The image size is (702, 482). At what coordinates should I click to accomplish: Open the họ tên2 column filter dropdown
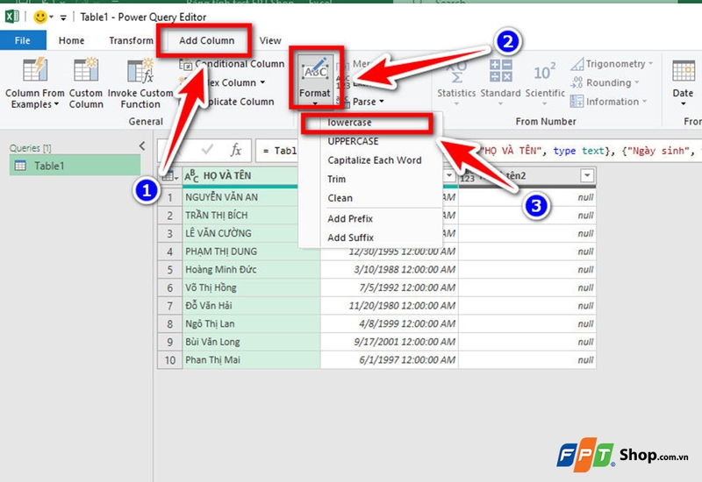tap(586, 175)
